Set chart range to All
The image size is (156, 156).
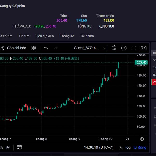click(8, 147)
